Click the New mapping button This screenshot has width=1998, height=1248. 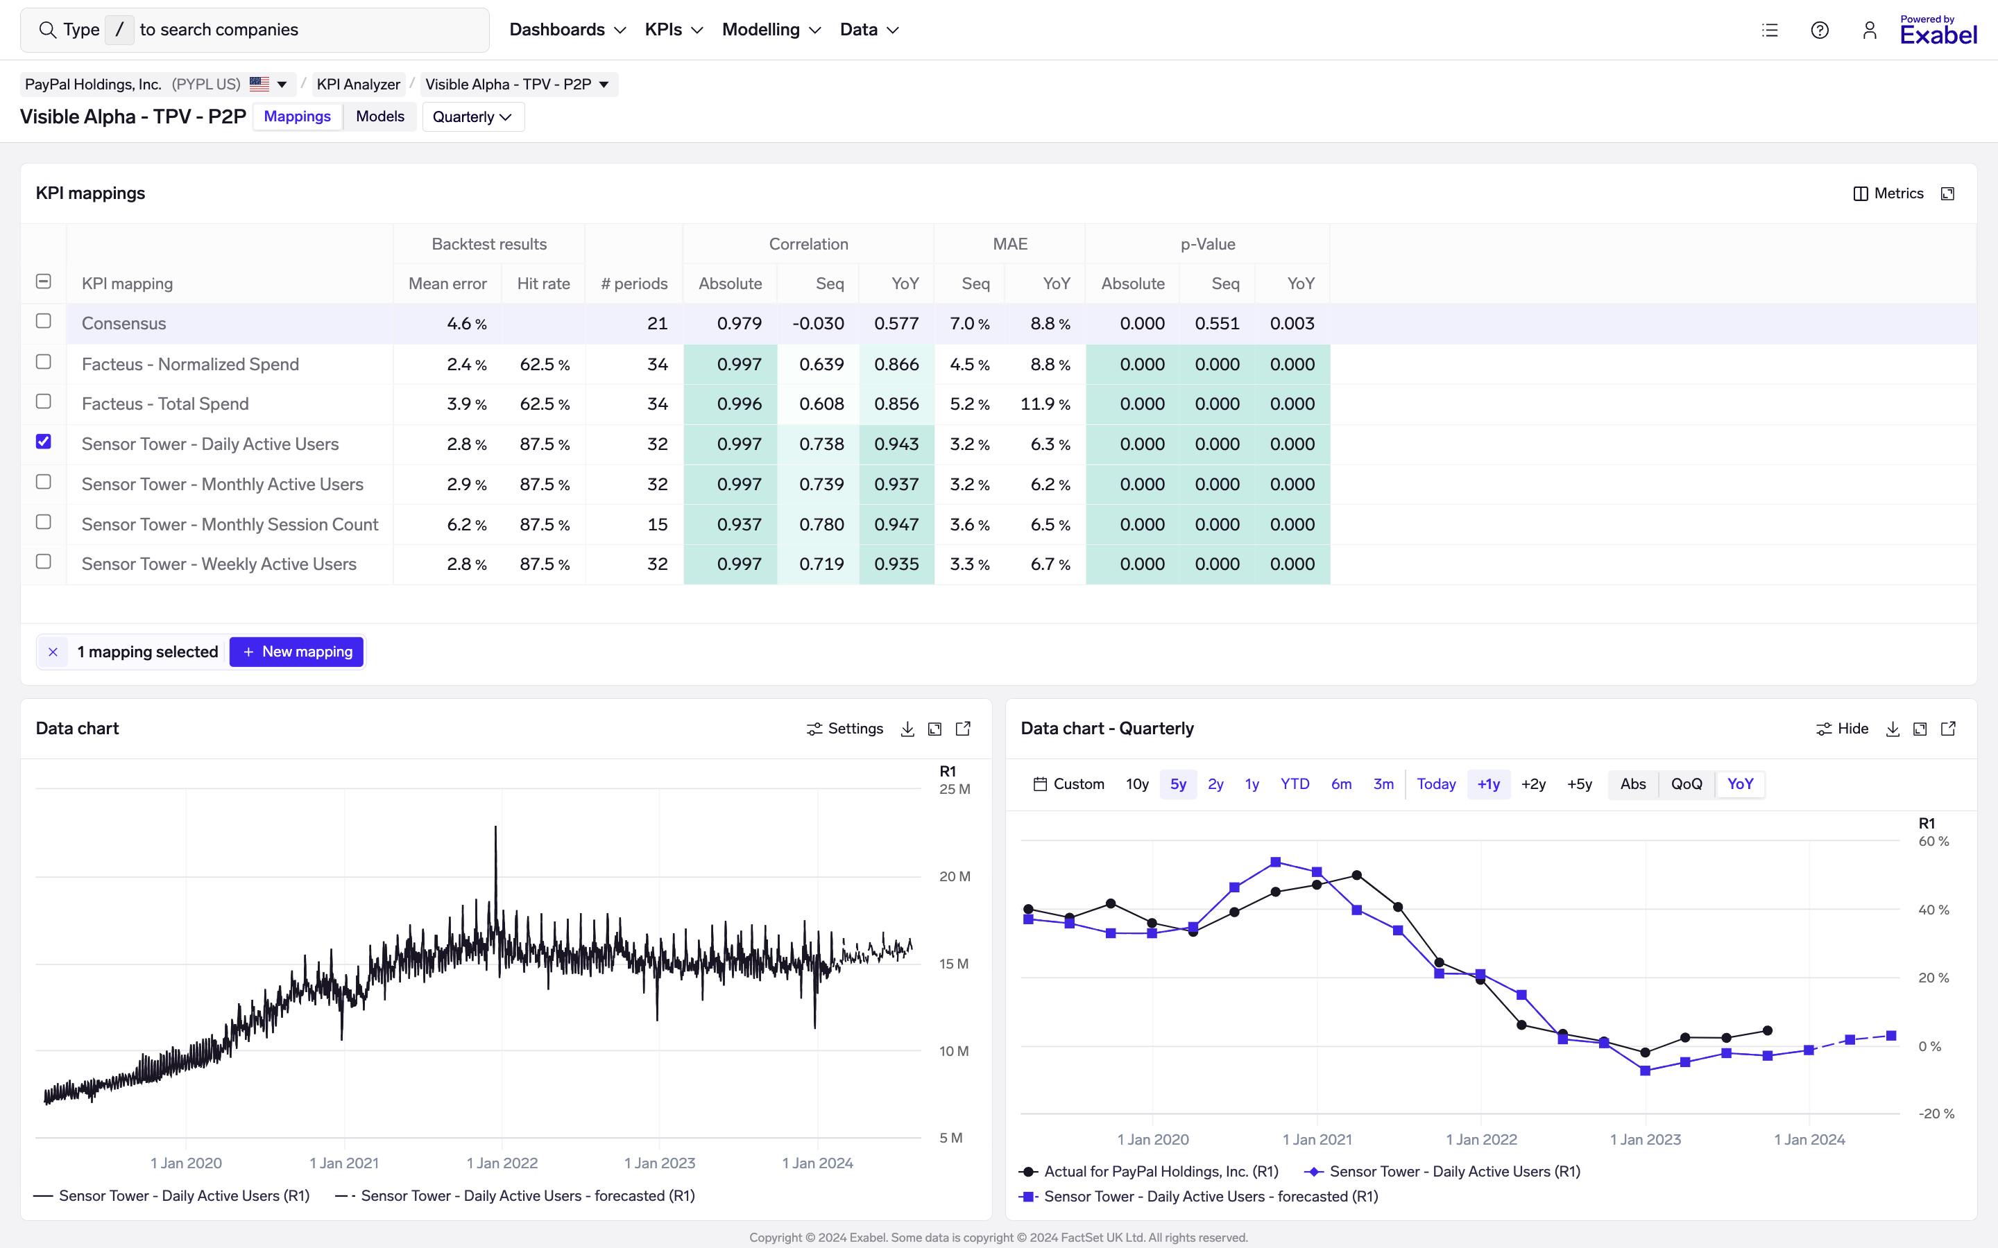click(x=296, y=651)
